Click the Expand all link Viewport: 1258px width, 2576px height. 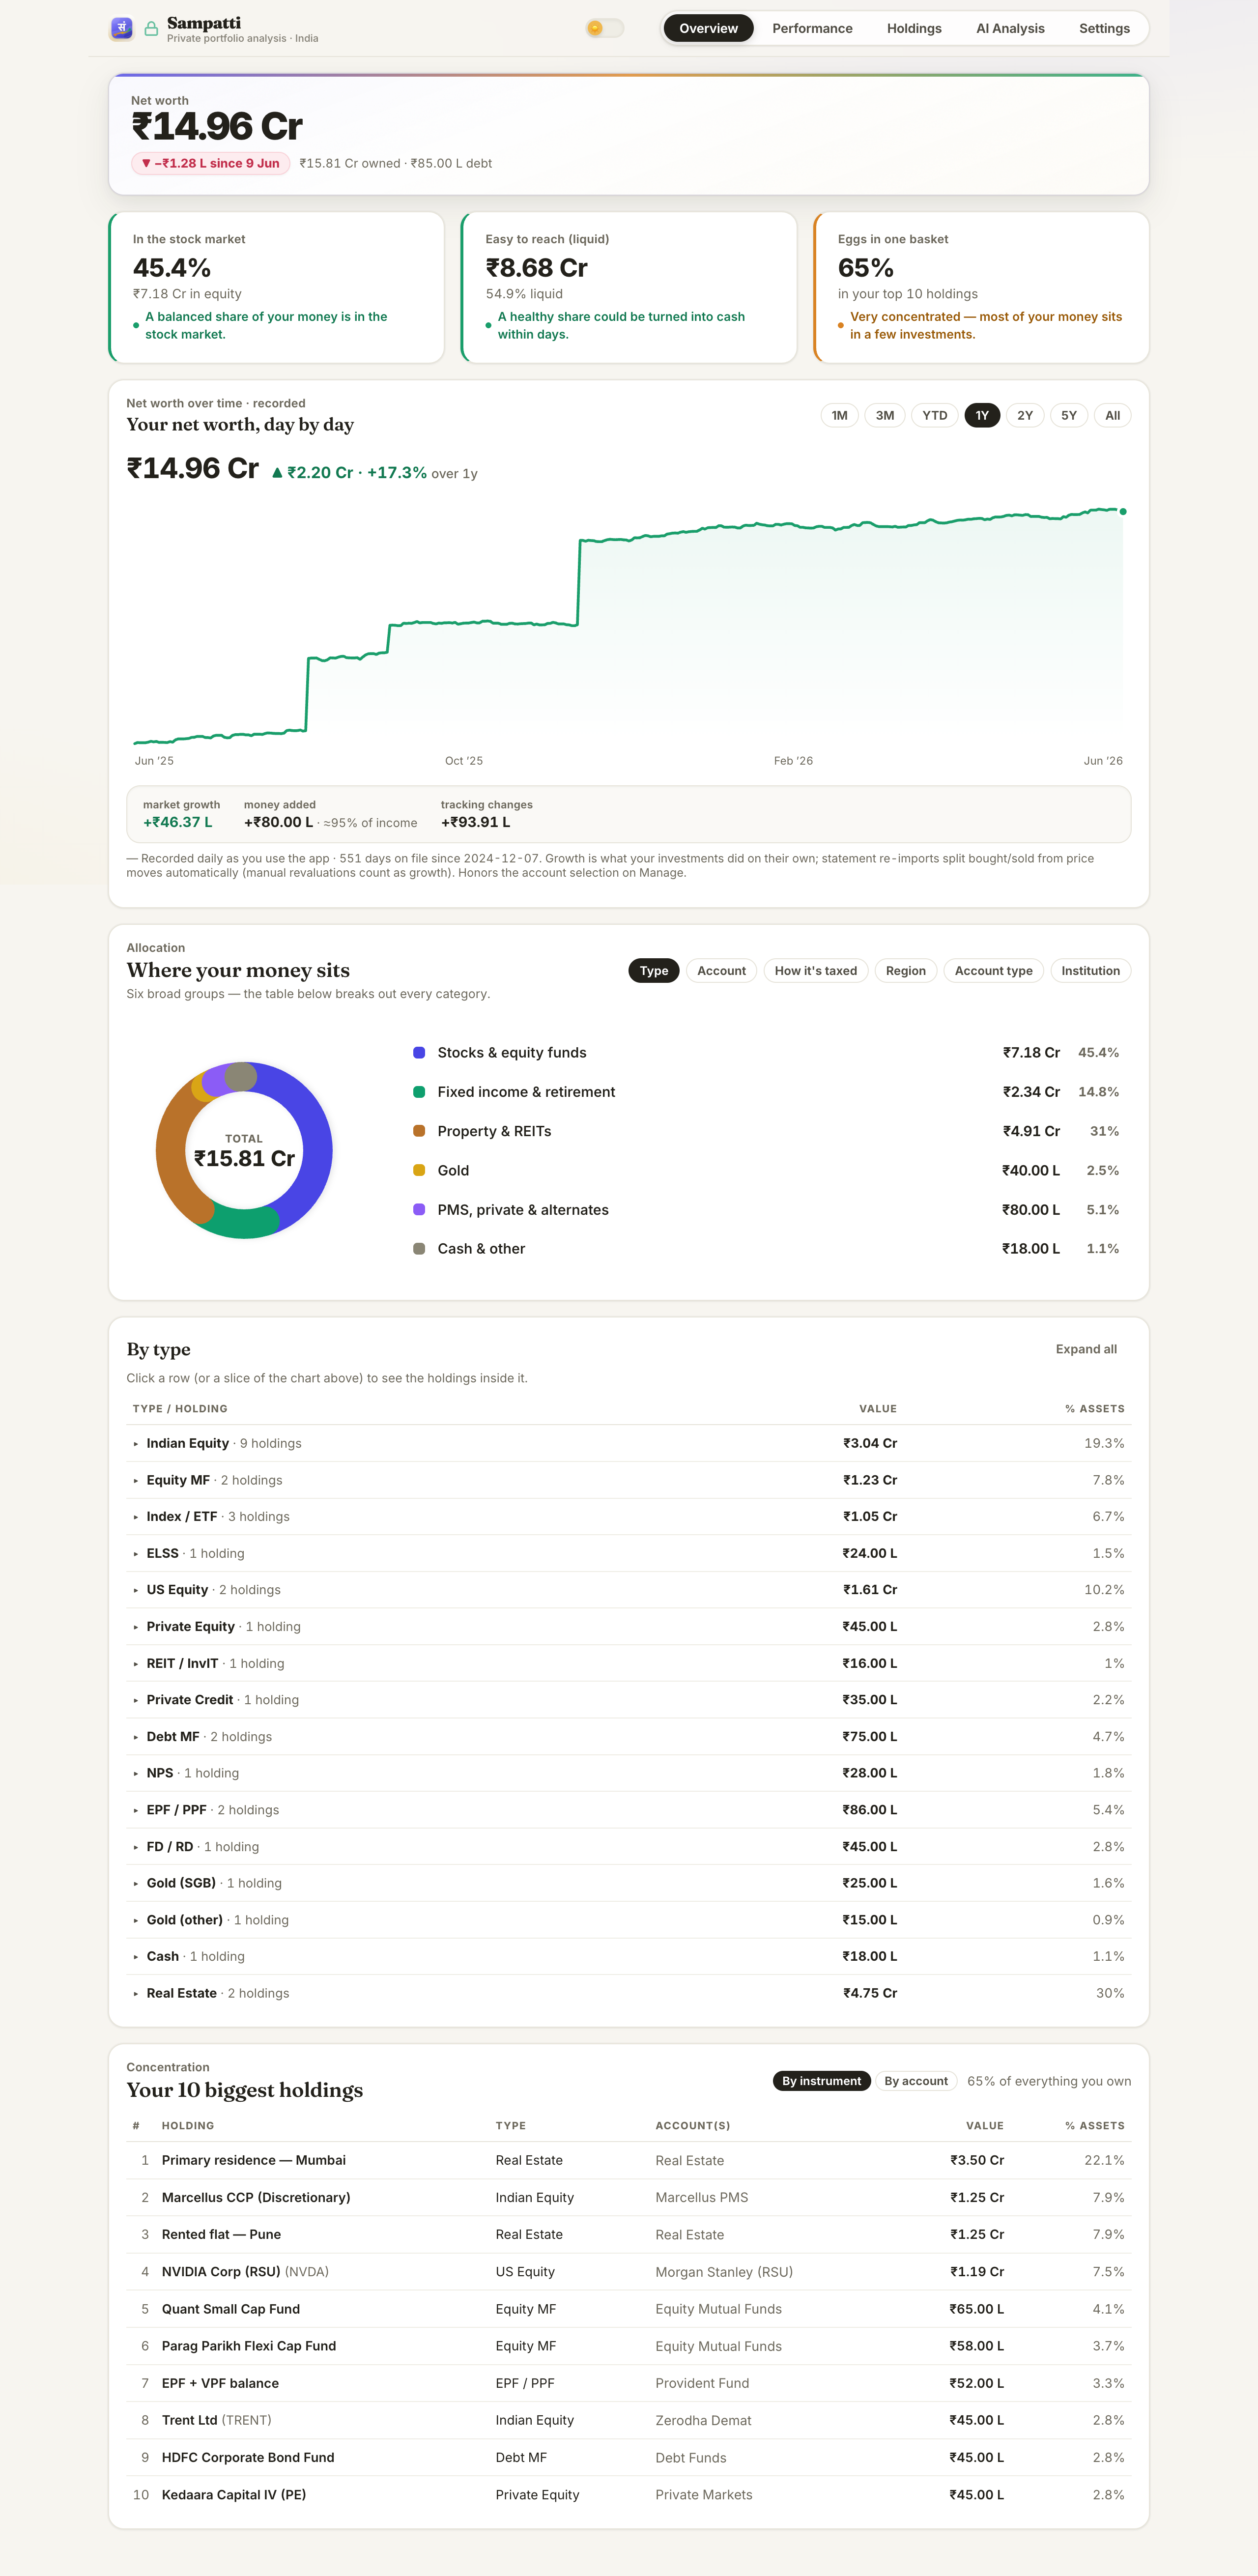(x=1086, y=1349)
